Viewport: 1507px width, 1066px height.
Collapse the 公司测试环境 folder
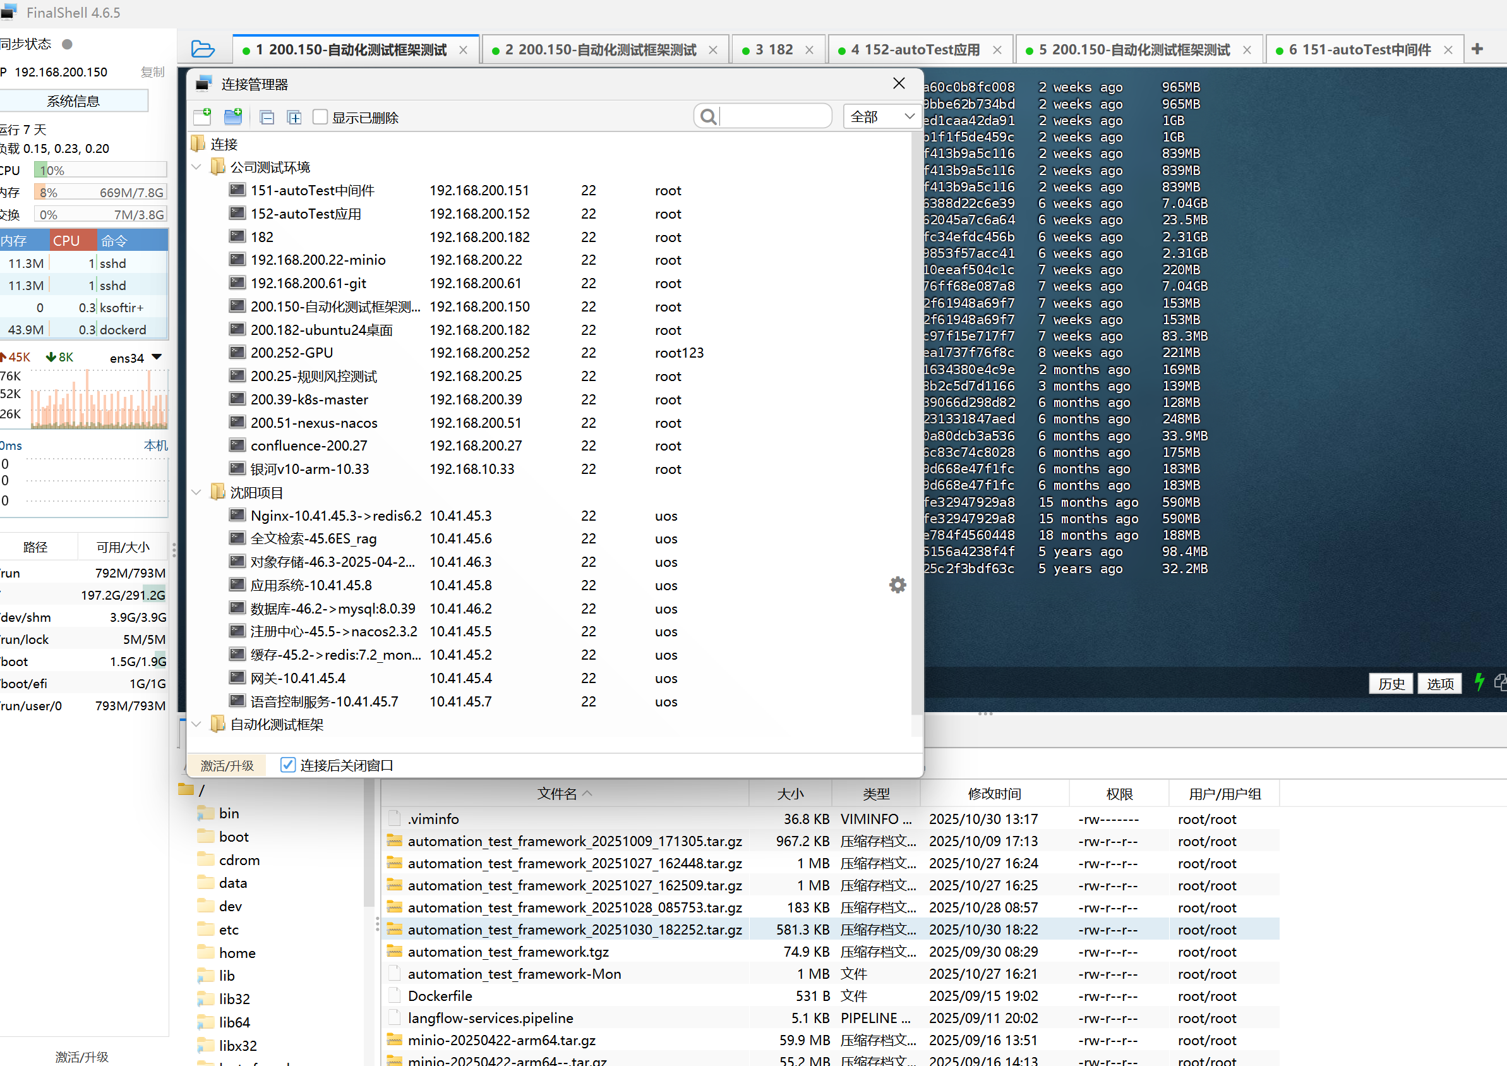click(x=196, y=167)
